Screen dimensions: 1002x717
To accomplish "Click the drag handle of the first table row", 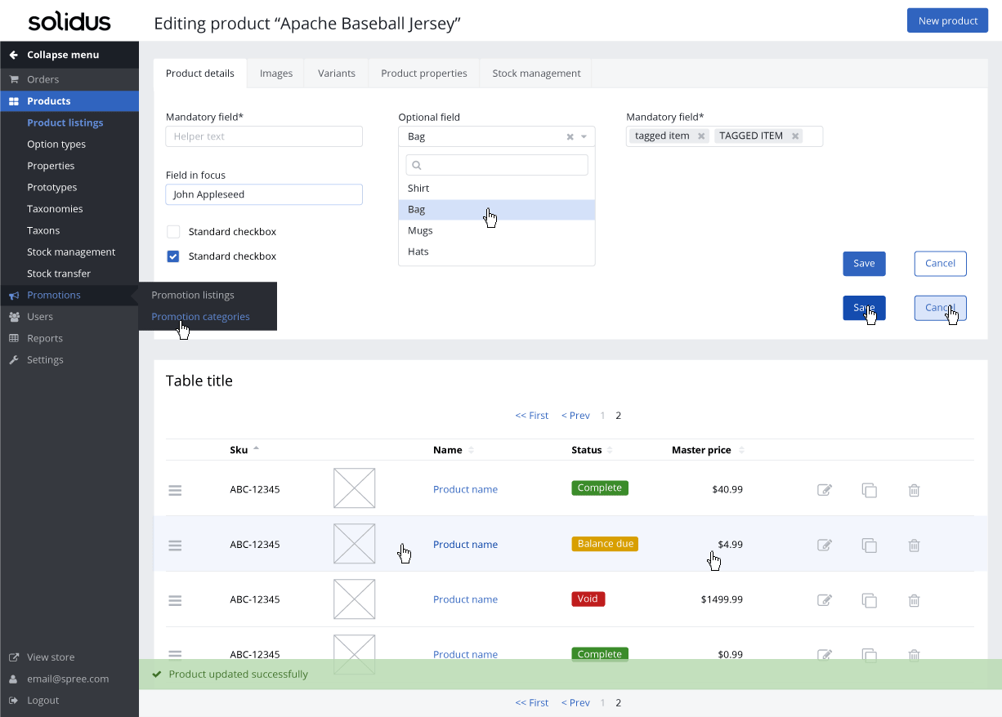I will tap(175, 490).
